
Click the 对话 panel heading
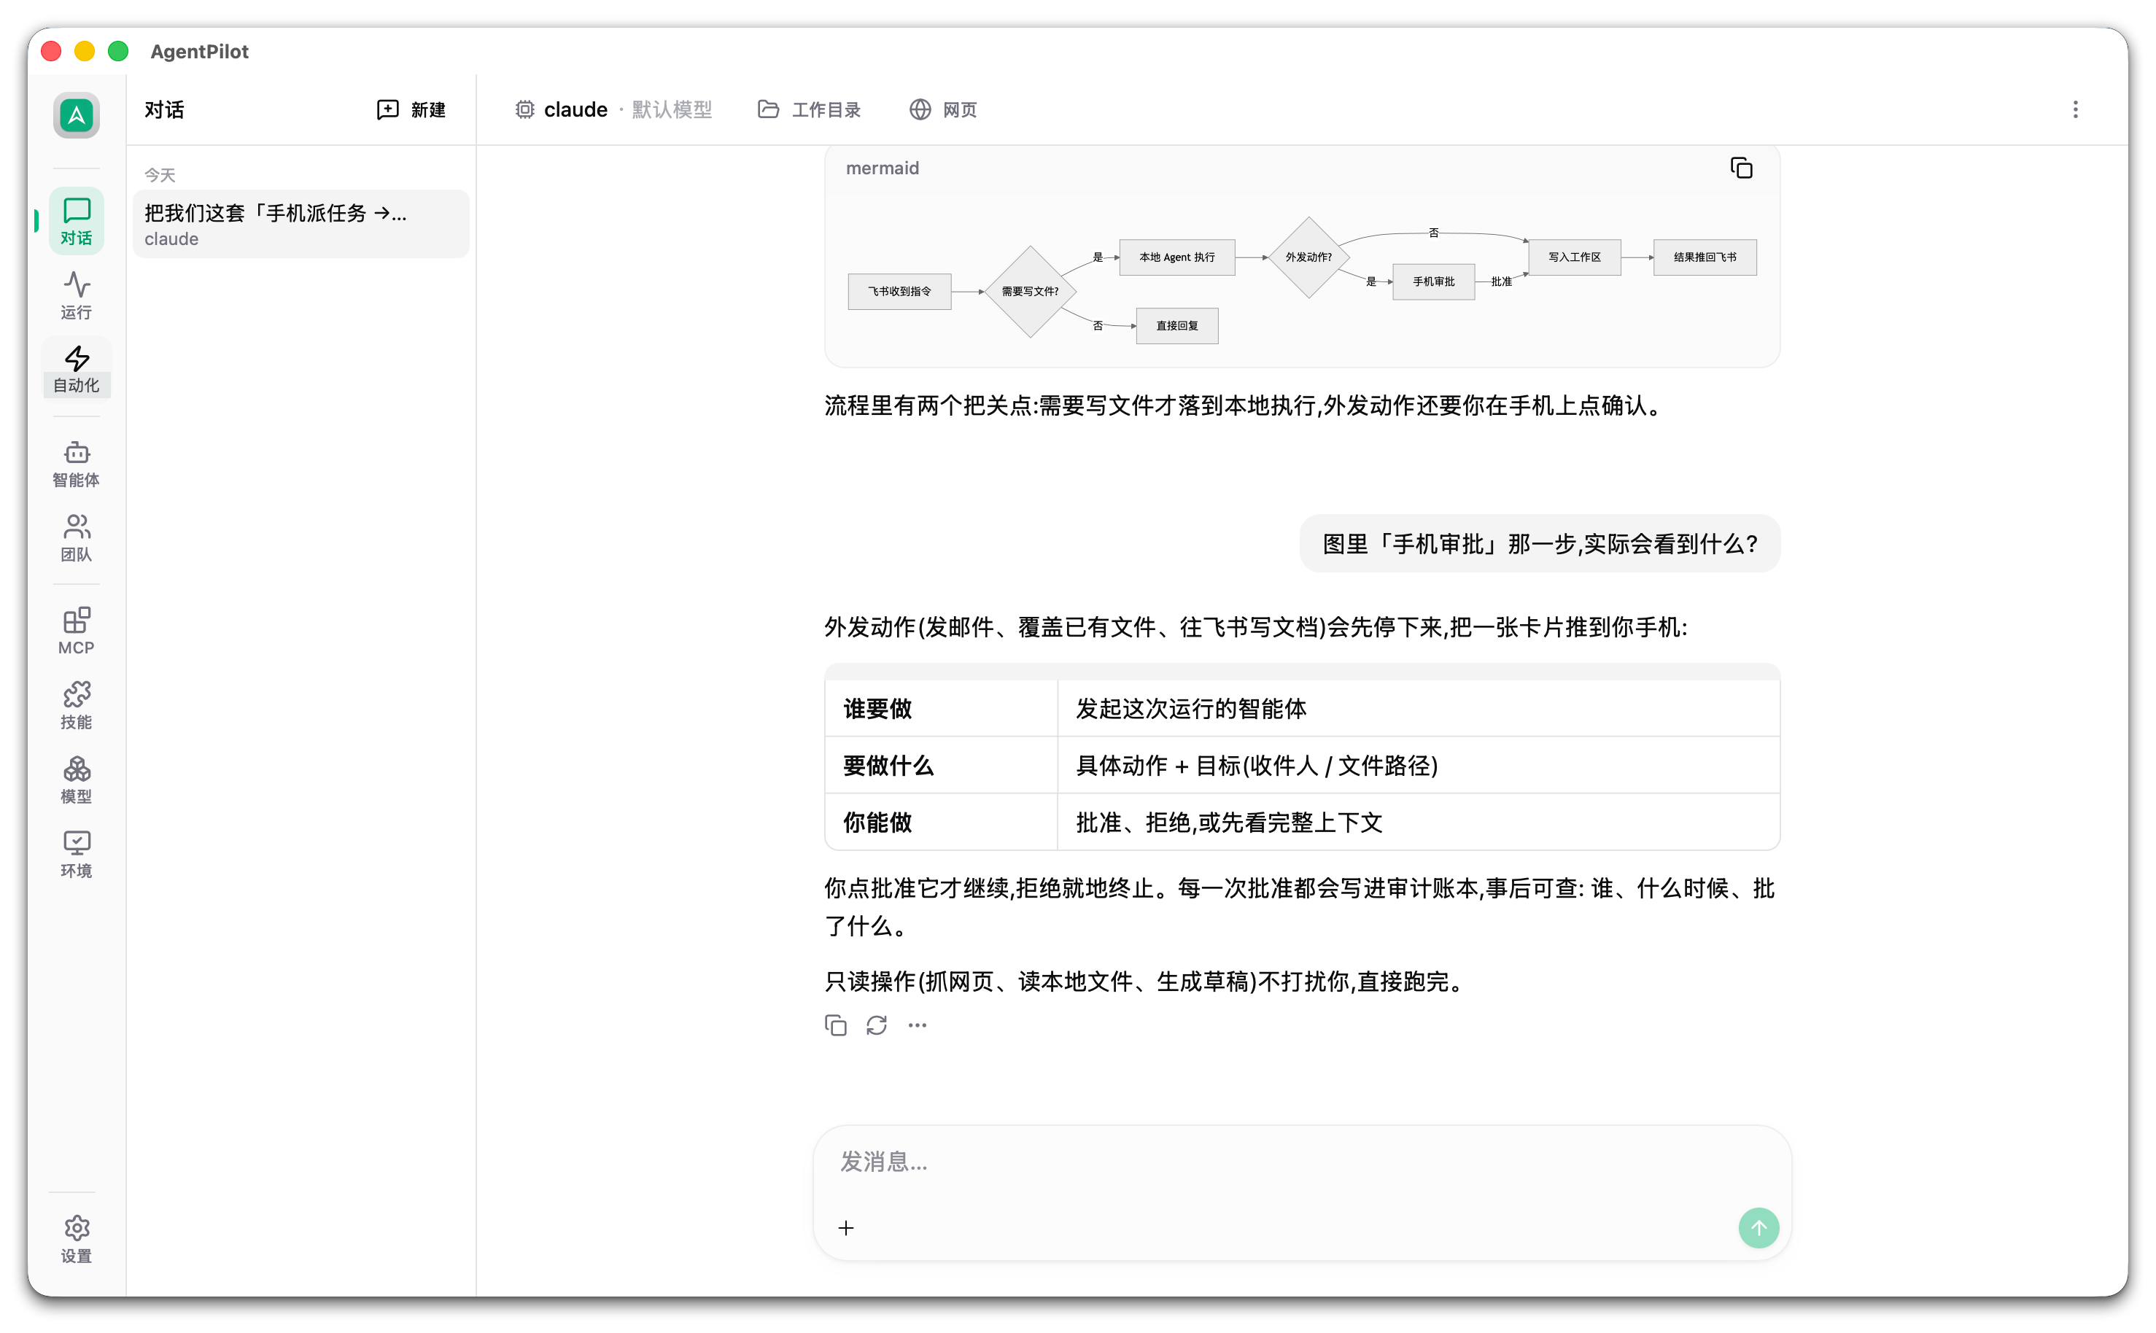pyautogui.click(x=164, y=109)
